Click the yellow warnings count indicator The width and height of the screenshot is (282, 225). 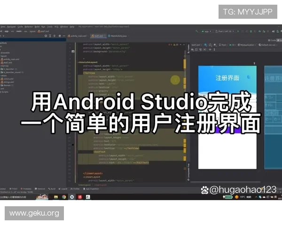(176, 45)
